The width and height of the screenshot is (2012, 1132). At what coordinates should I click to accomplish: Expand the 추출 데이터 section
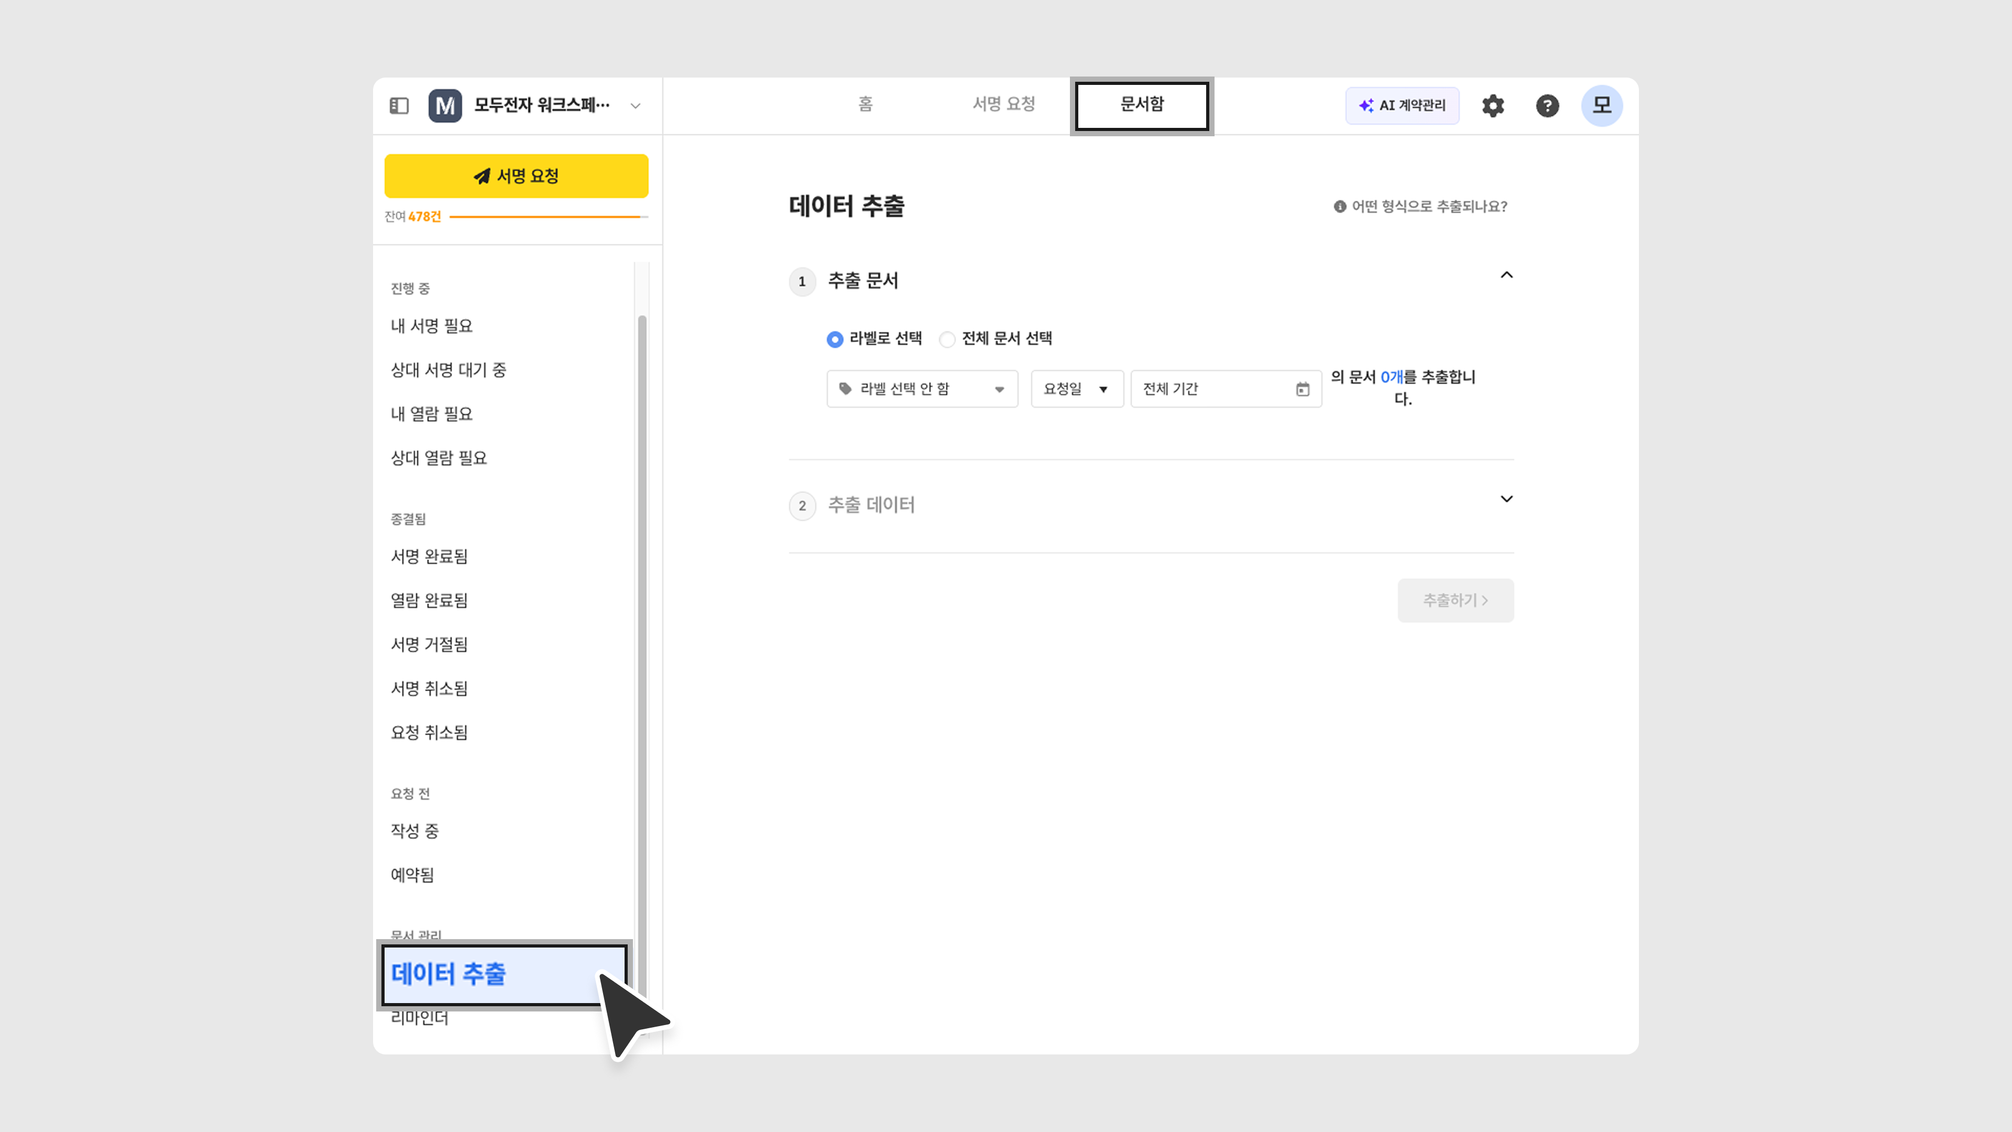point(1506,499)
